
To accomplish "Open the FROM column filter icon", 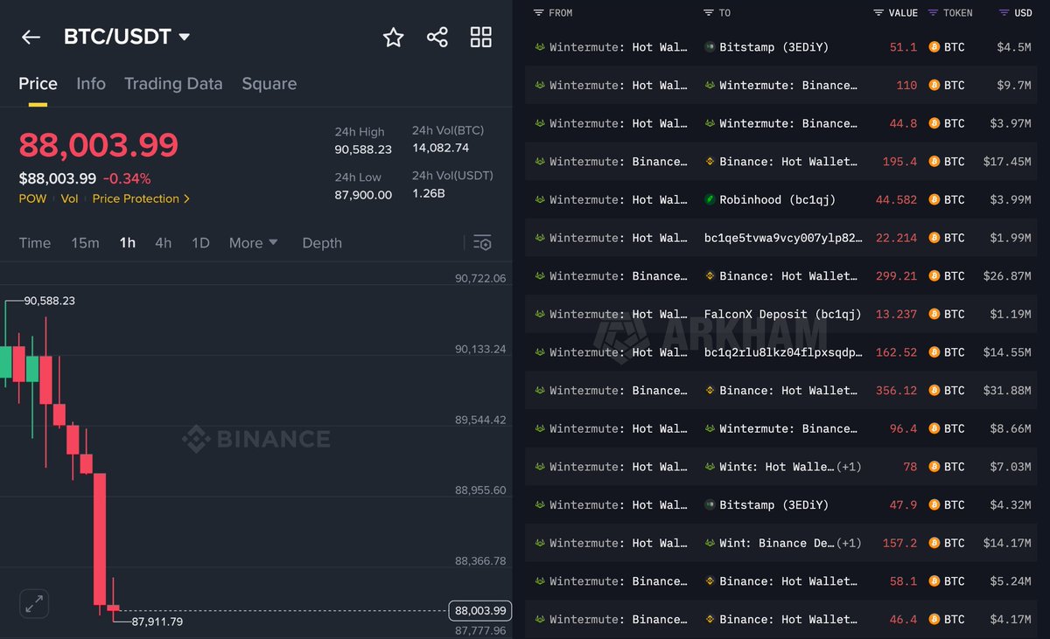I will [539, 13].
